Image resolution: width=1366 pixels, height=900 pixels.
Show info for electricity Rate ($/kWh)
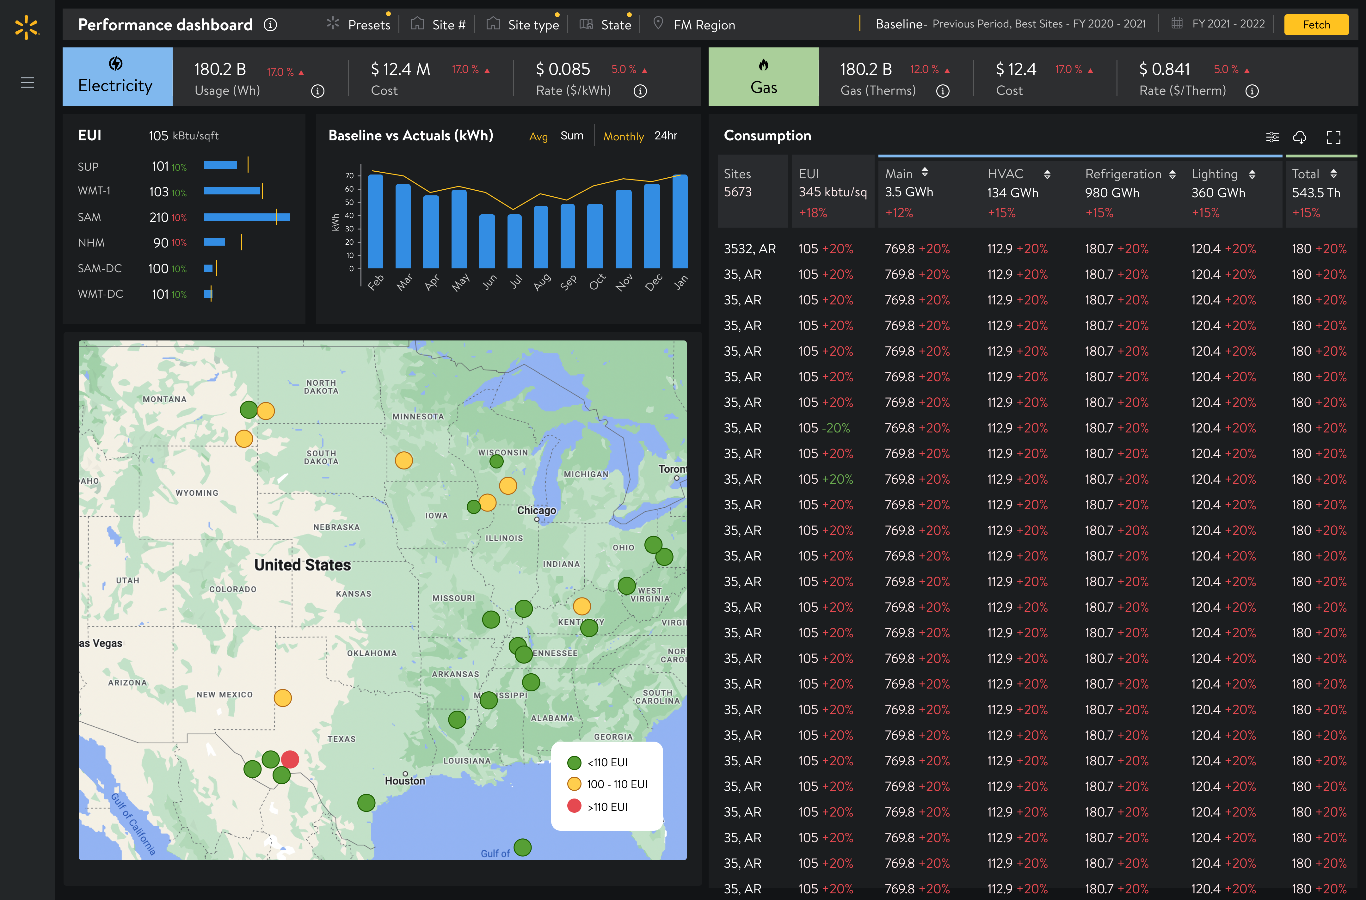(640, 91)
